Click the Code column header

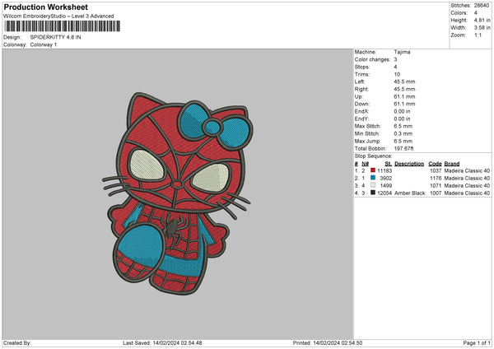click(x=436, y=164)
